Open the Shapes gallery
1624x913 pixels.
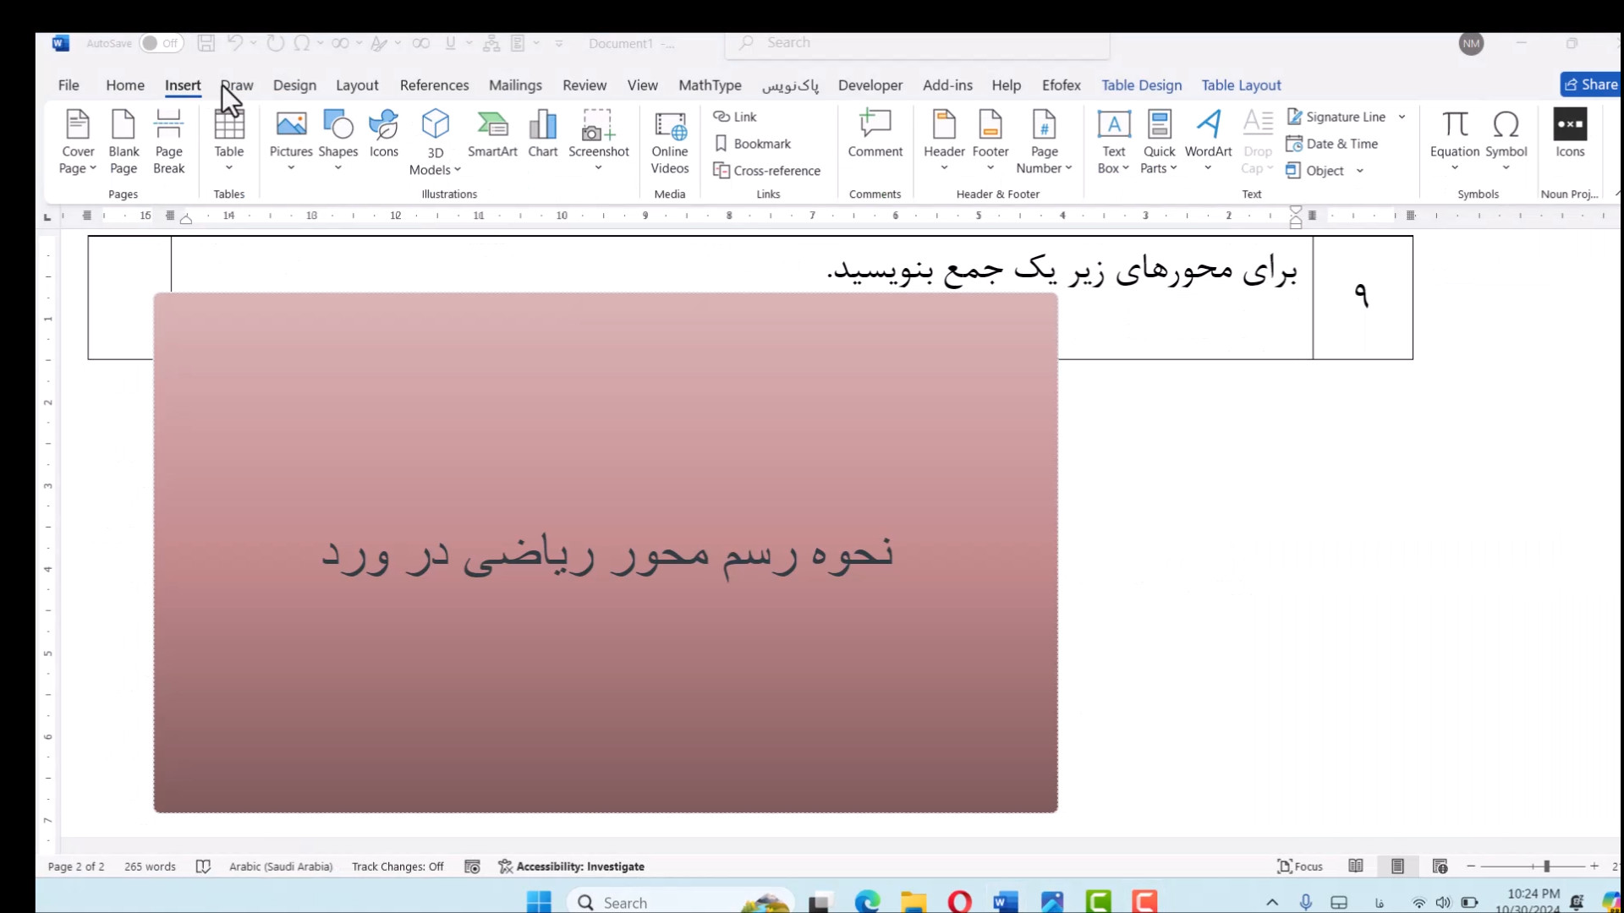pyautogui.click(x=337, y=140)
